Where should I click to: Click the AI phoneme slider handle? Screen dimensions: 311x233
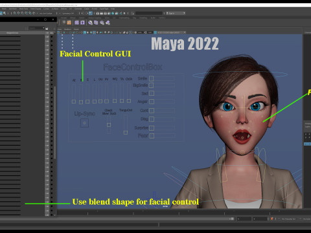point(74,102)
